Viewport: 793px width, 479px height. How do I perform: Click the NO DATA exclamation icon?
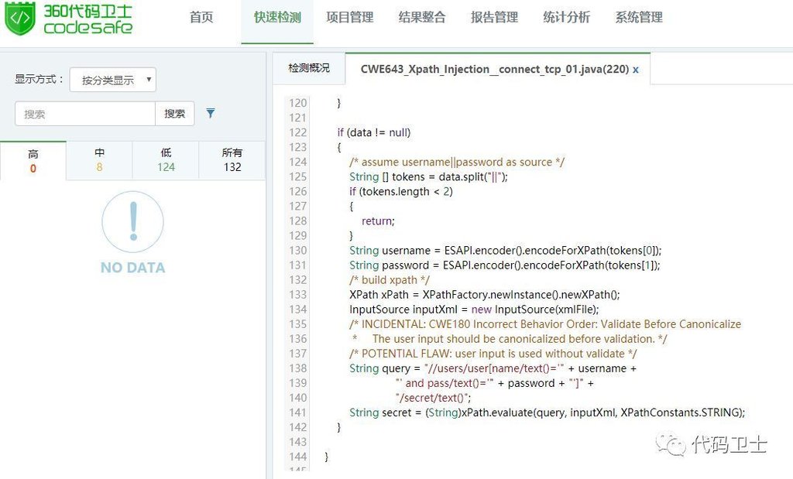tap(132, 221)
